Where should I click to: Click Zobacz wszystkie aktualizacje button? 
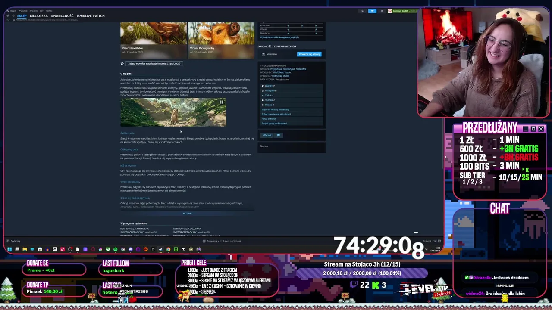click(154, 64)
